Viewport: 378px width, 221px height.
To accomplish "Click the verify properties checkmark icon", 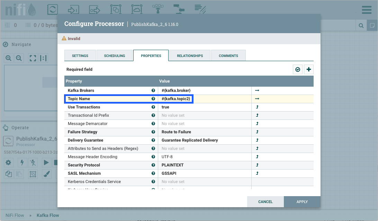I will (298, 69).
